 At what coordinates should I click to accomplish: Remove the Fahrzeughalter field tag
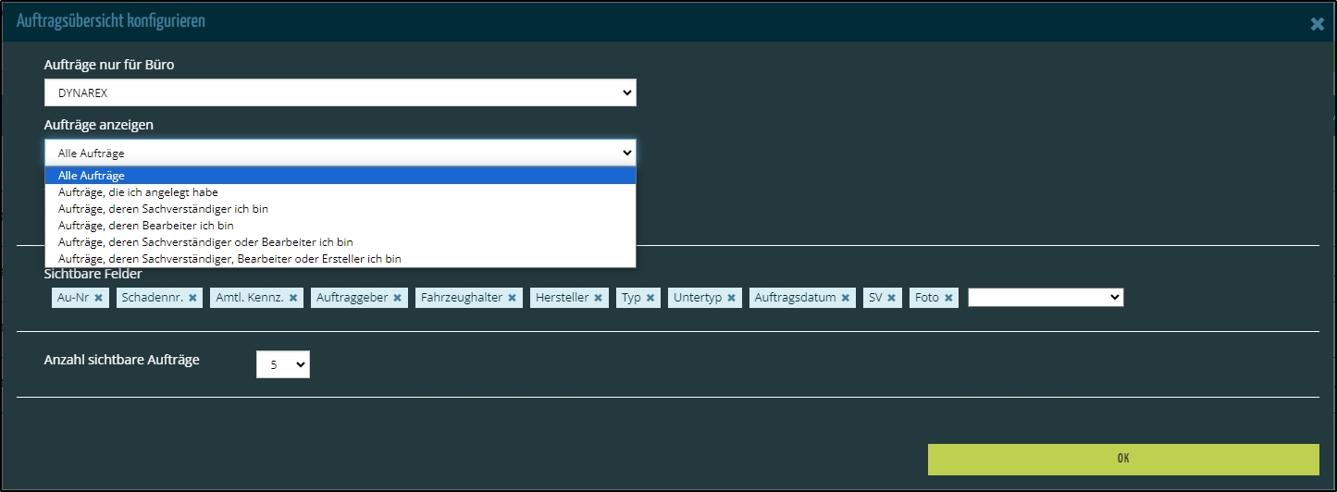click(512, 298)
